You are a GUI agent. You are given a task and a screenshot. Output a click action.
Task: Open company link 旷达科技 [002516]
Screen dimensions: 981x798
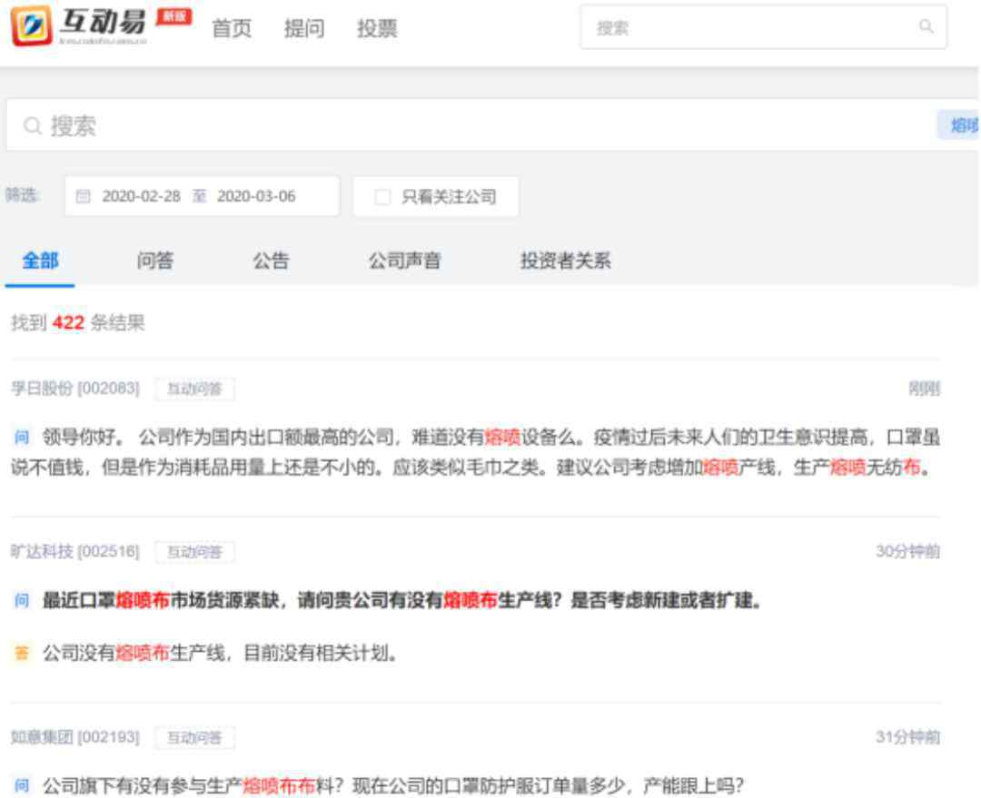point(75,551)
